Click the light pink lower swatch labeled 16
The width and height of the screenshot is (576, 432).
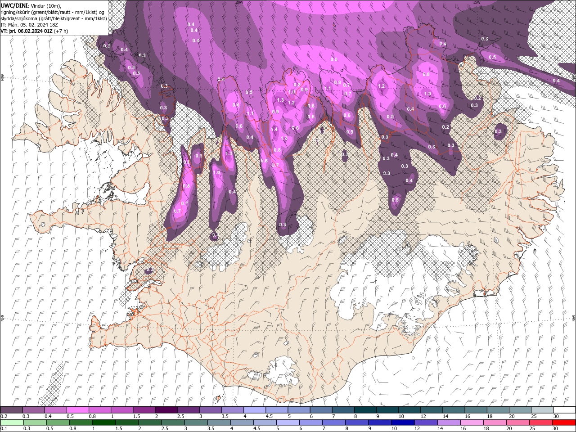click(x=471, y=423)
